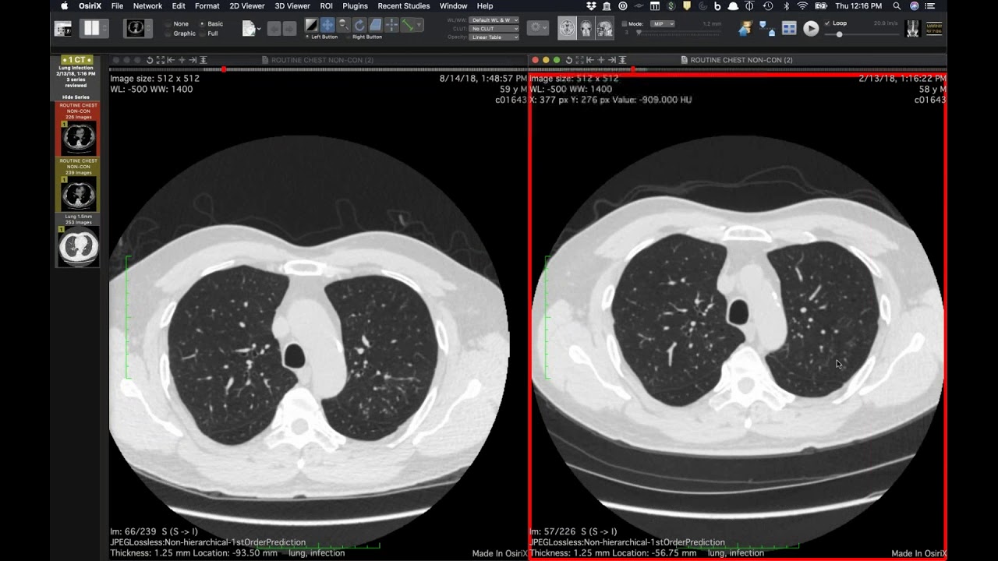The image size is (998, 561).
Task: Select the Zoom magnifier tool
Action: [343, 25]
